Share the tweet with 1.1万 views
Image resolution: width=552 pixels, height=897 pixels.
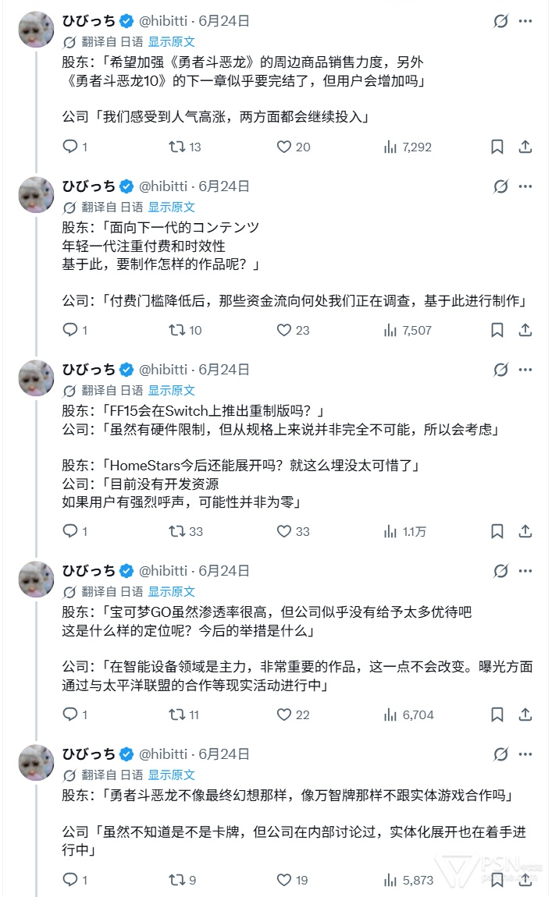tap(525, 531)
